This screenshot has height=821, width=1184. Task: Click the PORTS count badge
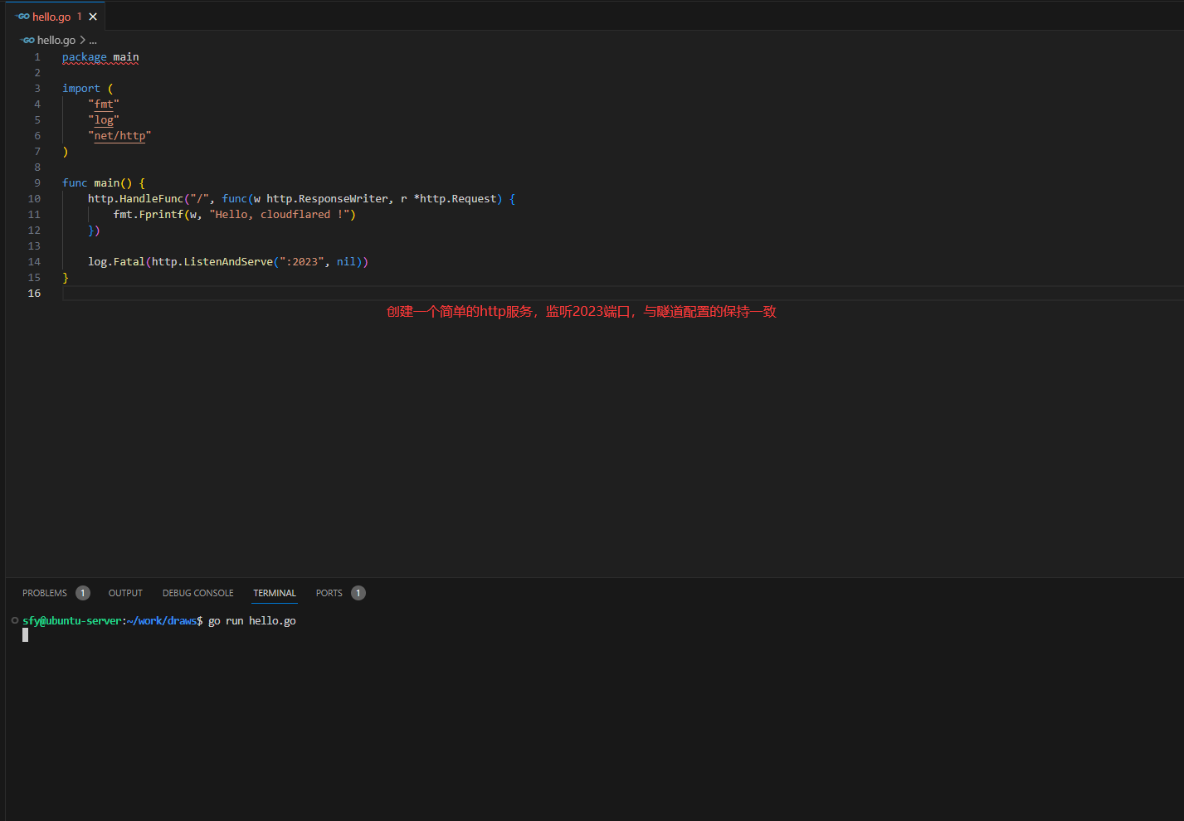[x=358, y=593]
